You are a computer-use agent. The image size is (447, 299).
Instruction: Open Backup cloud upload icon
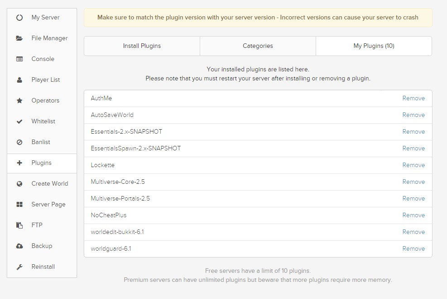click(19, 246)
